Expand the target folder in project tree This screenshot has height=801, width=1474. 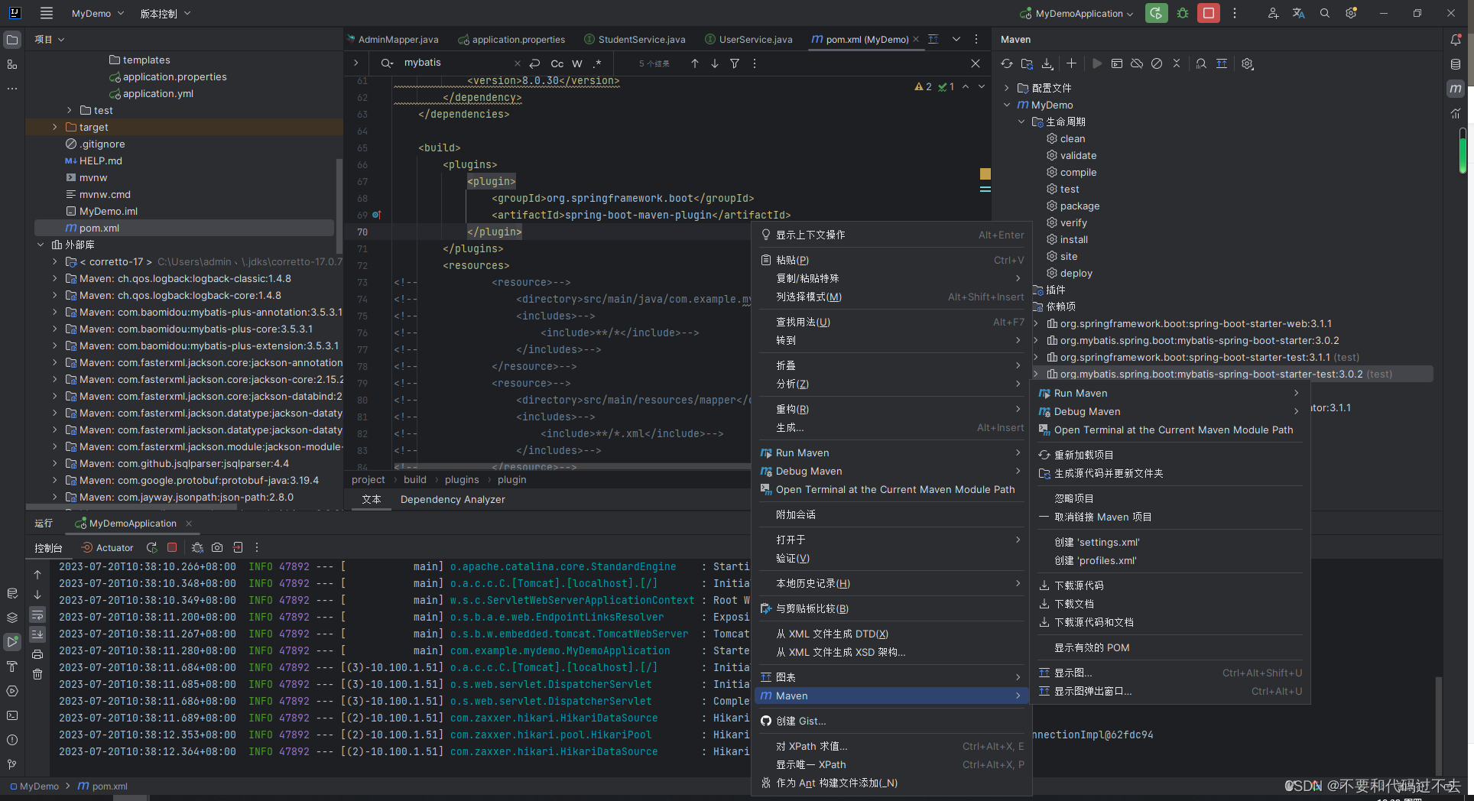54,127
